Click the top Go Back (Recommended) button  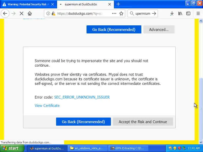point(114,29)
